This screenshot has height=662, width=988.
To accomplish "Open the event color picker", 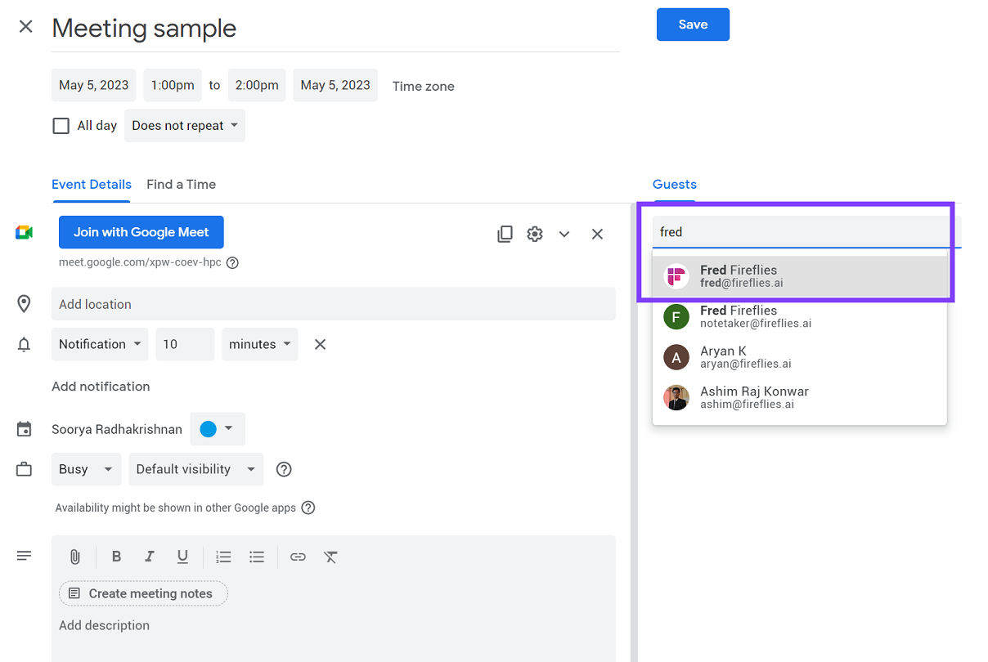I will coord(218,428).
